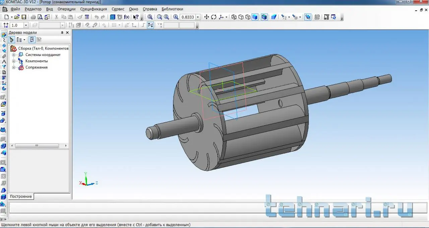Open the step value 1.0 dropdown
The width and height of the screenshot is (429, 228).
pyautogui.click(x=26, y=25)
